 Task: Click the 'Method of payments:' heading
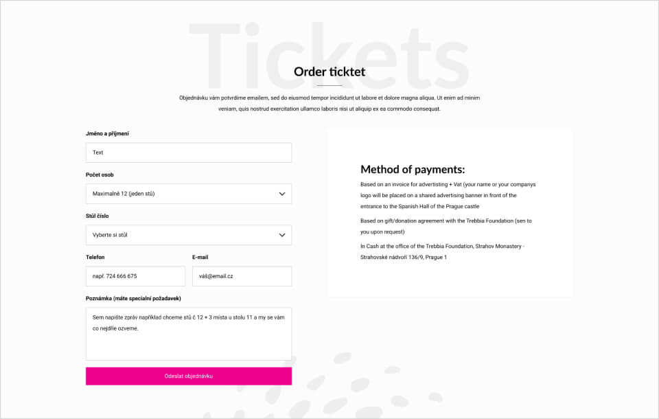pos(413,170)
